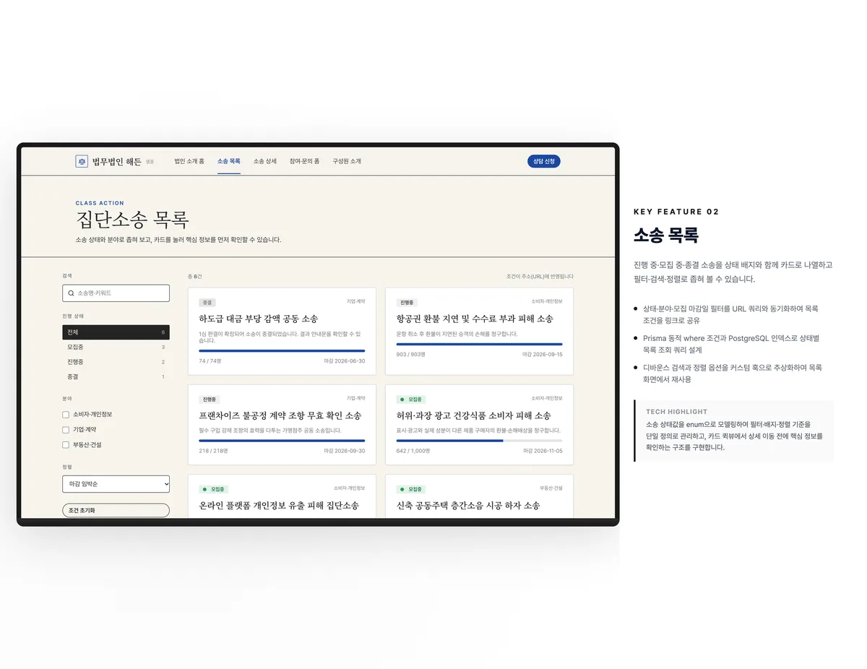
Task: Click the magnifier icon in the search field
Action: (71, 293)
